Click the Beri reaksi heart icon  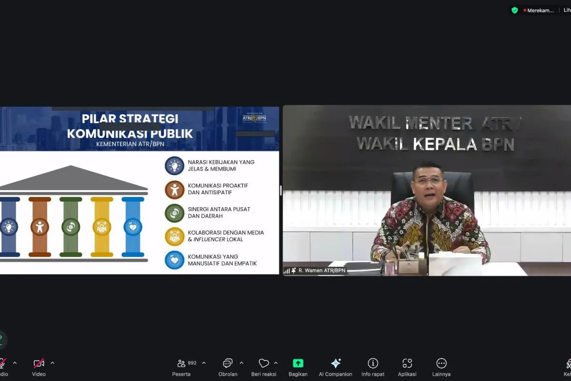point(264,363)
